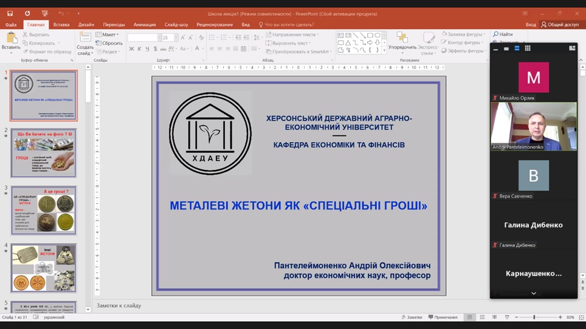Image resolution: width=586 pixels, height=329 pixels.
Task: Pick the triangle shape in shapes gallery
Action: [348, 43]
